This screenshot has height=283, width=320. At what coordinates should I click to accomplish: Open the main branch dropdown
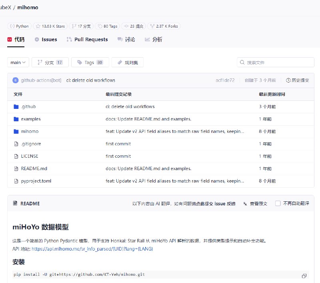tap(18, 62)
